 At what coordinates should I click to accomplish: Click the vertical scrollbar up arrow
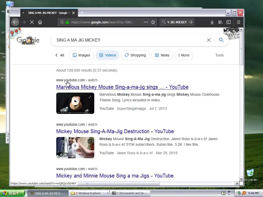pyautogui.click(x=241, y=30)
